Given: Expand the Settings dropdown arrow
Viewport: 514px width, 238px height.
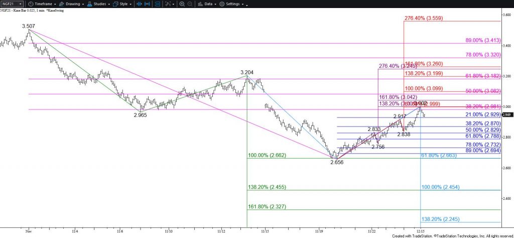Looking at the screenshot, I should click(x=242, y=4).
